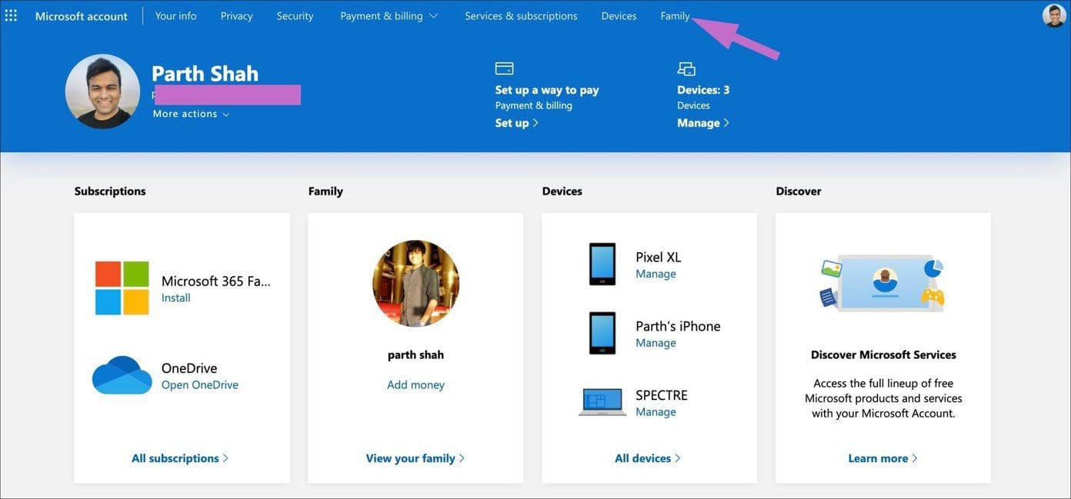Image resolution: width=1071 pixels, height=499 pixels.
Task: Click the Microsoft account home link
Action: 82,16
